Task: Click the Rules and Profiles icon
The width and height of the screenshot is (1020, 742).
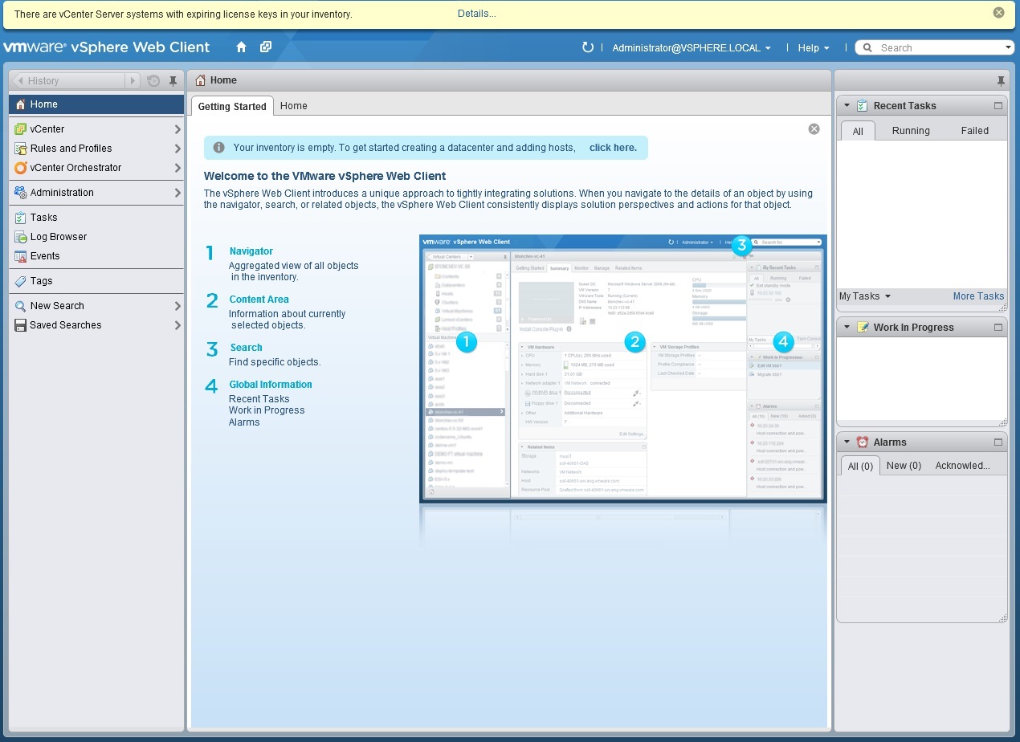Action: tap(21, 149)
